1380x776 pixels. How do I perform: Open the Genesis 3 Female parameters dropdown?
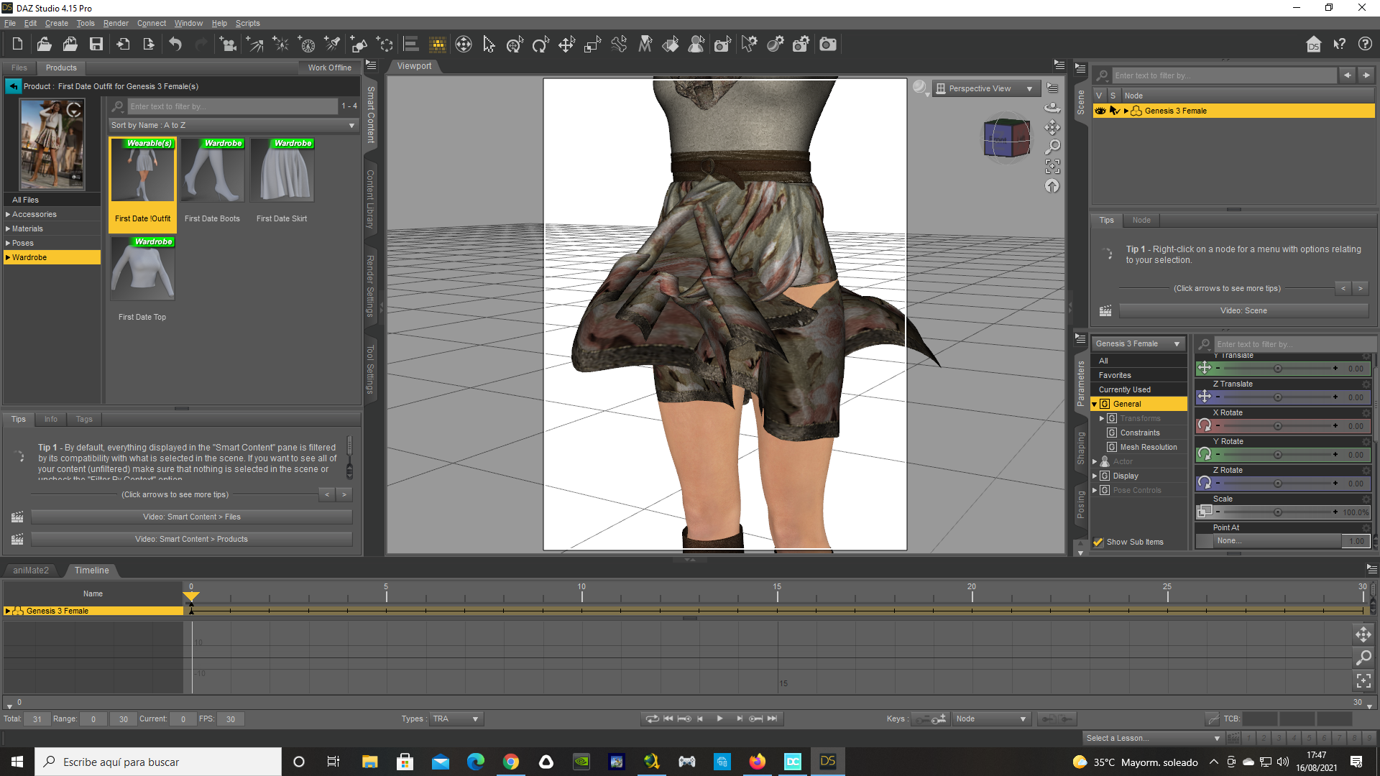tap(1138, 344)
